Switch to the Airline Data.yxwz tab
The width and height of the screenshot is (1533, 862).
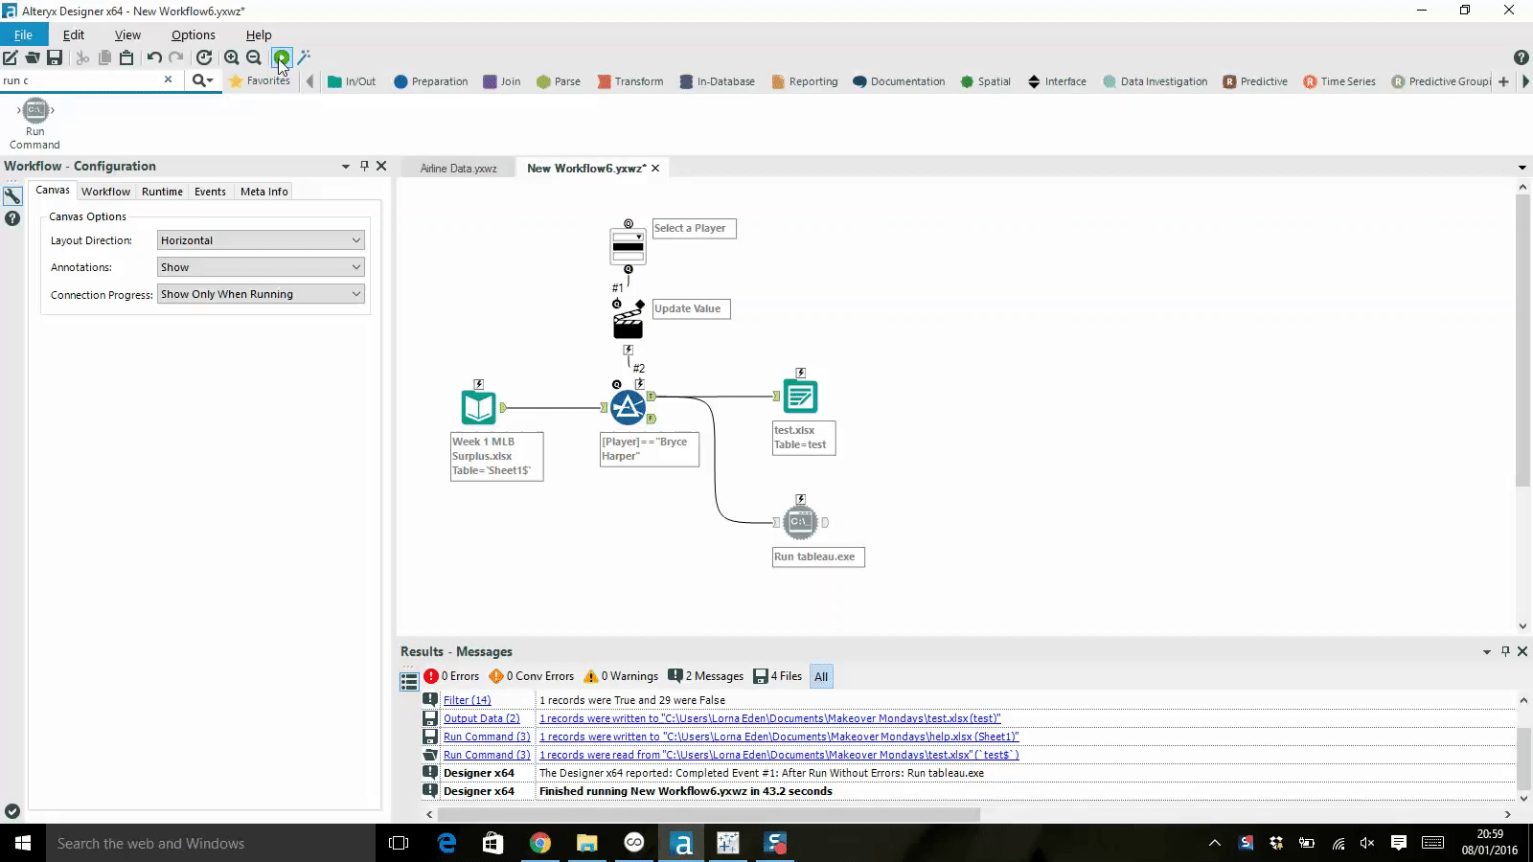tap(457, 168)
